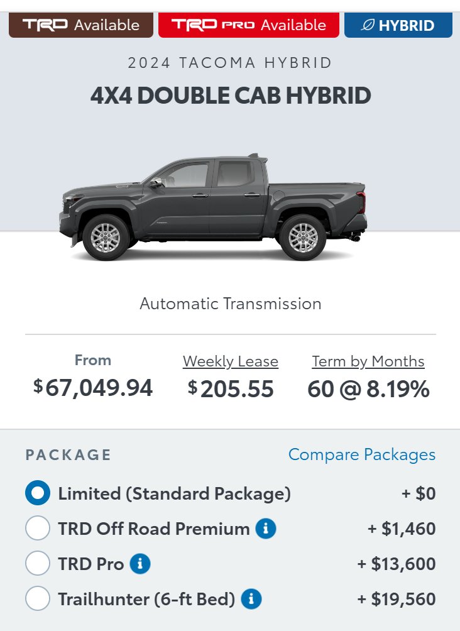Click the 4X4 DOUBLE CAB HYBRID heading

(231, 96)
